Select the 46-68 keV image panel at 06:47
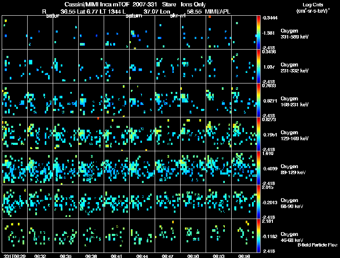 click(x=167, y=236)
